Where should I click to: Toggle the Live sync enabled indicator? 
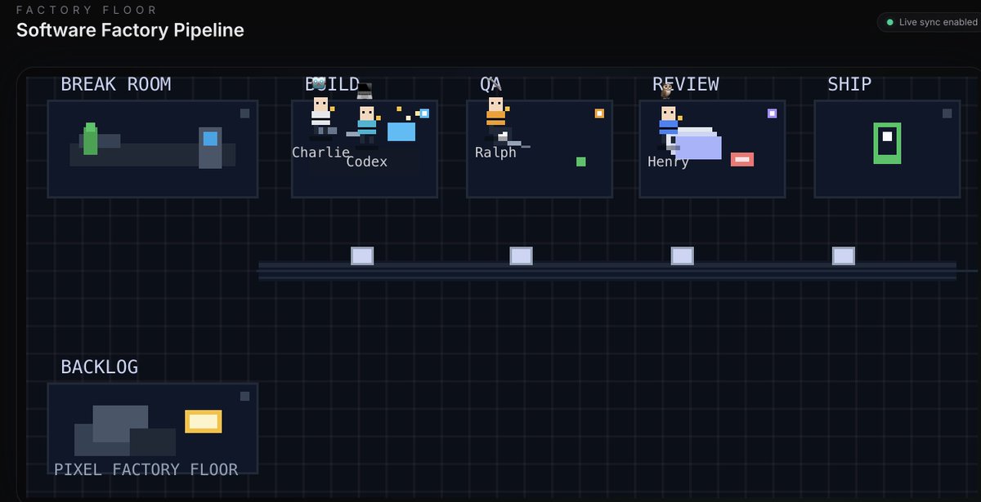(x=929, y=22)
